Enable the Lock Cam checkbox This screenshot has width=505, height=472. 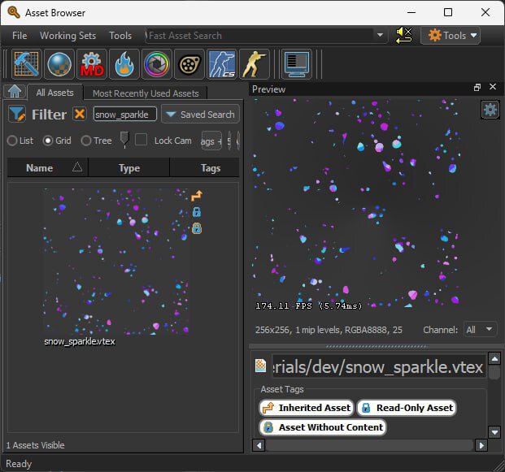click(141, 141)
